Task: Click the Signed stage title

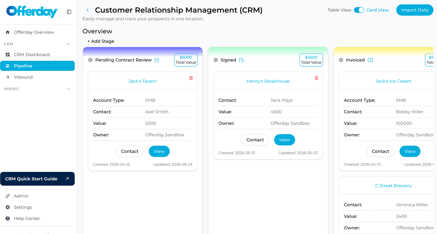Action: 228,60
